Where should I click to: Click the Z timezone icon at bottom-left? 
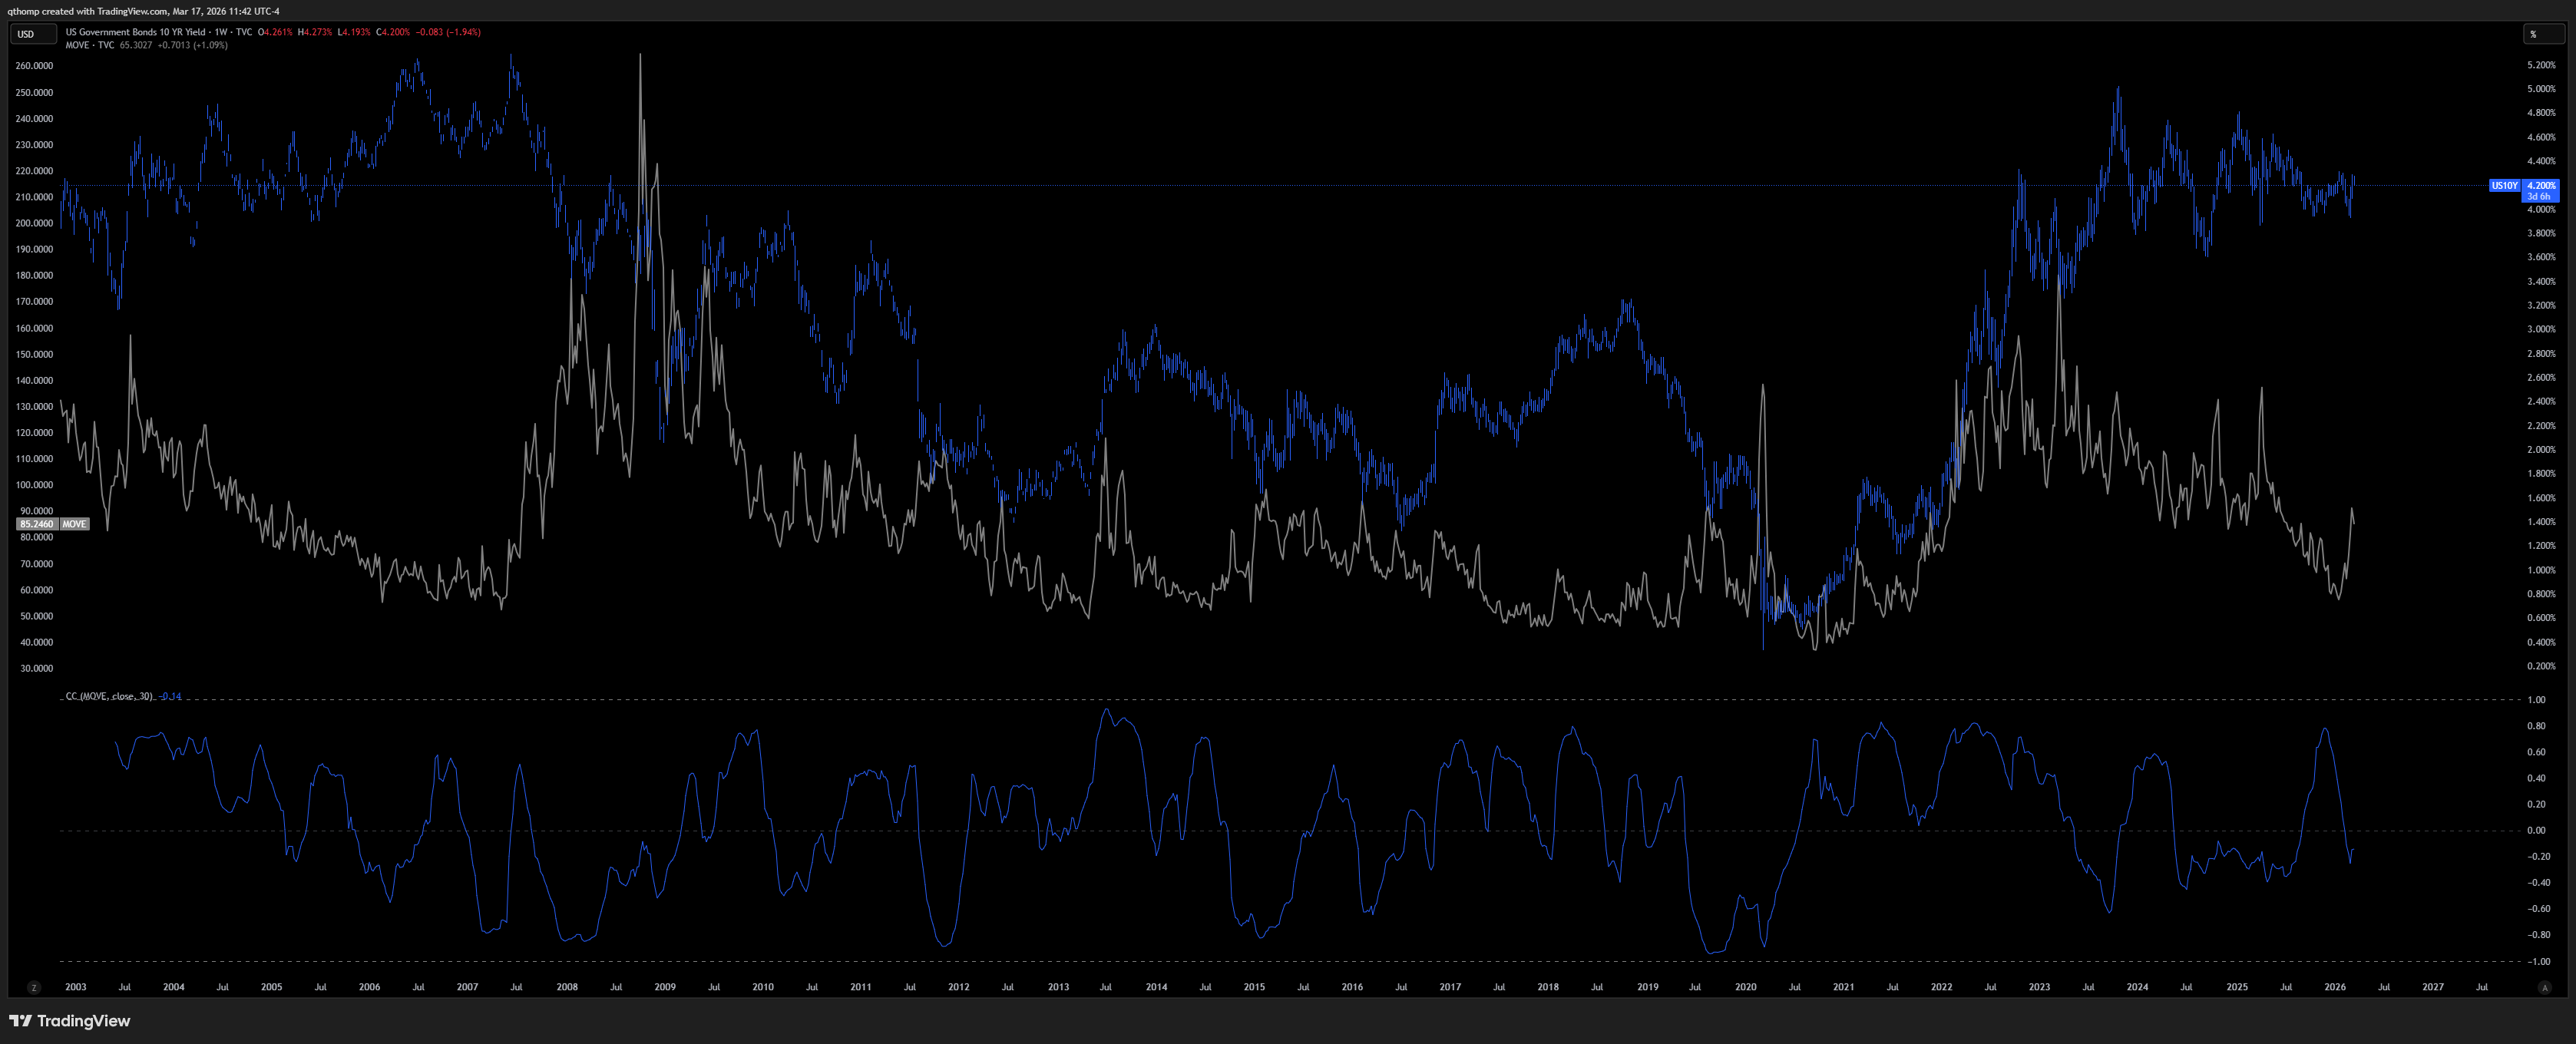coord(34,987)
